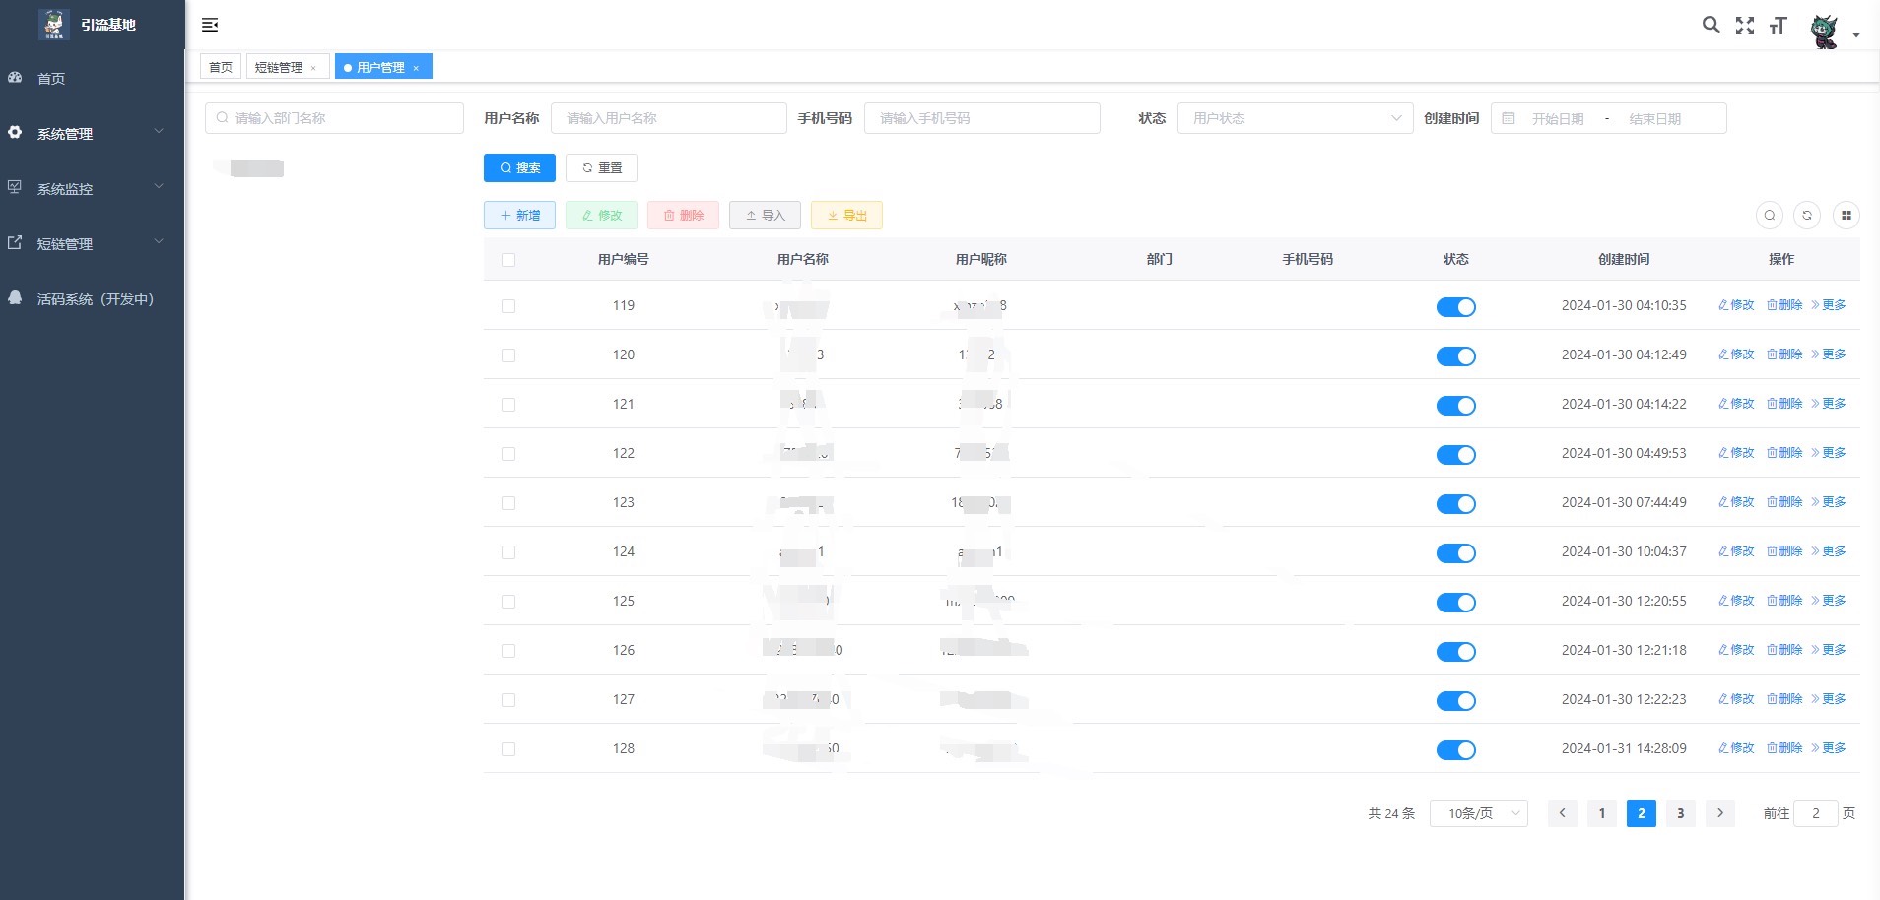Check the checkbox for user 122
Viewport: 1880px width, 900px height.
coord(508,454)
